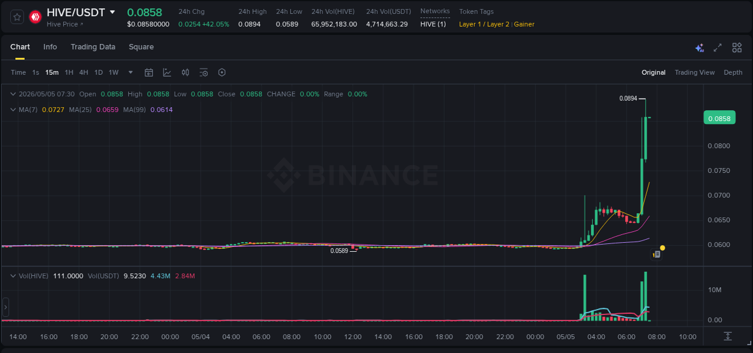Click the tallest green volume bar
Screen dimensions: 753x353
point(646,296)
